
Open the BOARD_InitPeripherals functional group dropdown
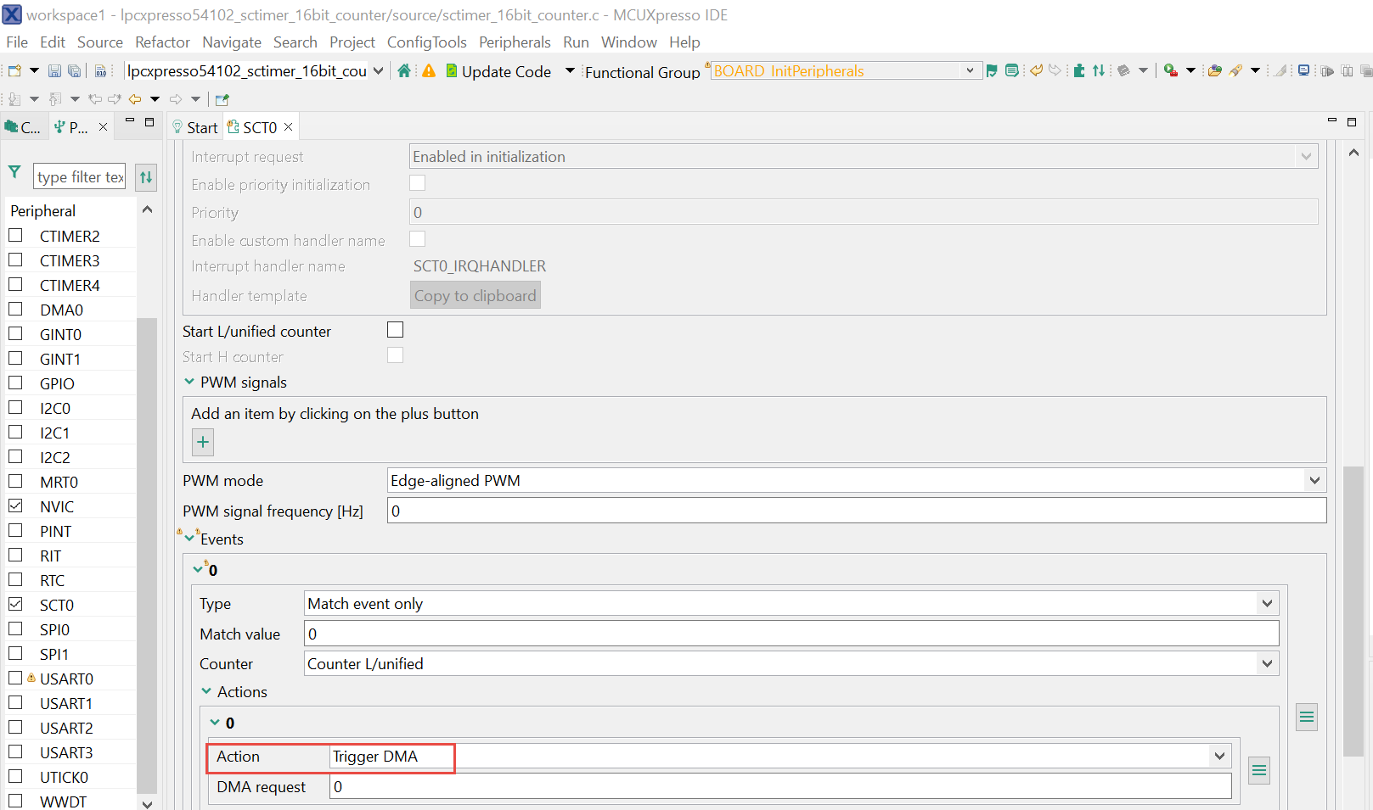coord(969,70)
